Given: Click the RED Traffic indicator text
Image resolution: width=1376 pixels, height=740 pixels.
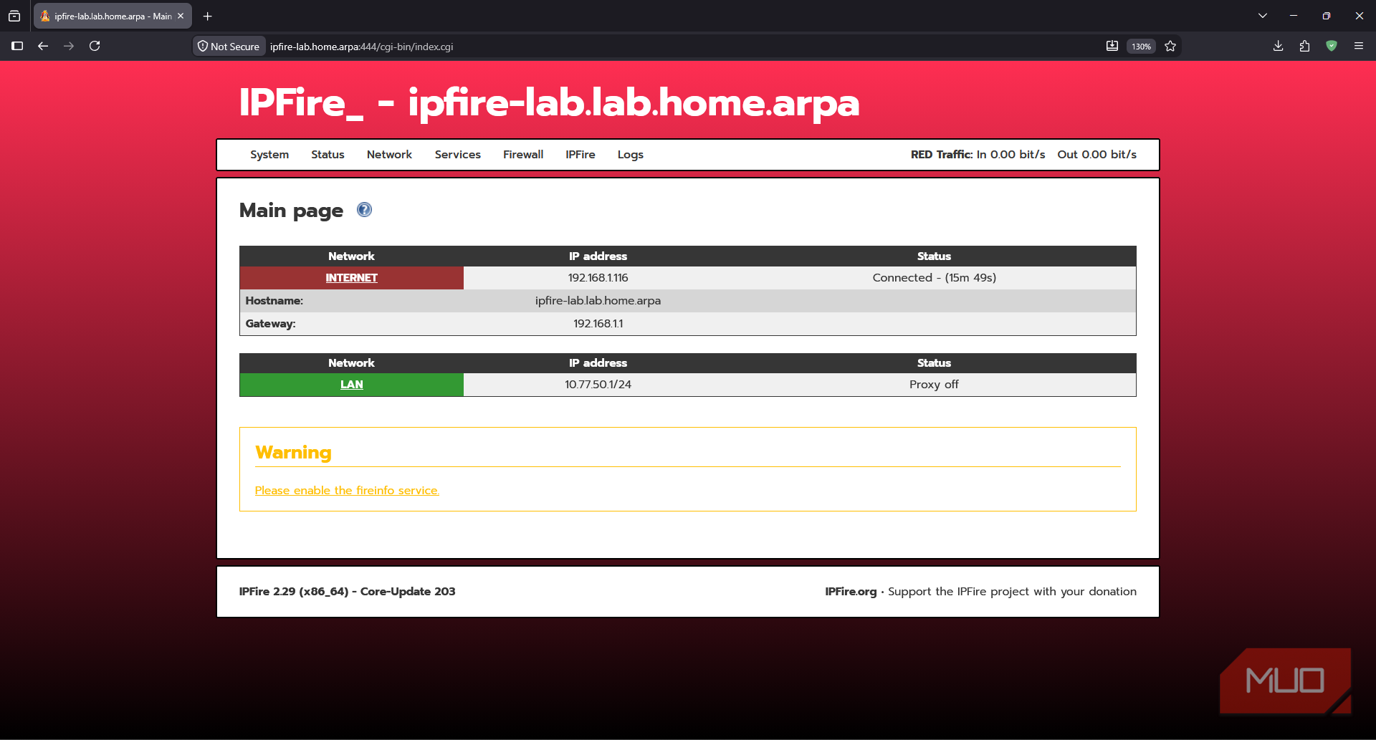Looking at the screenshot, I should click(1023, 155).
